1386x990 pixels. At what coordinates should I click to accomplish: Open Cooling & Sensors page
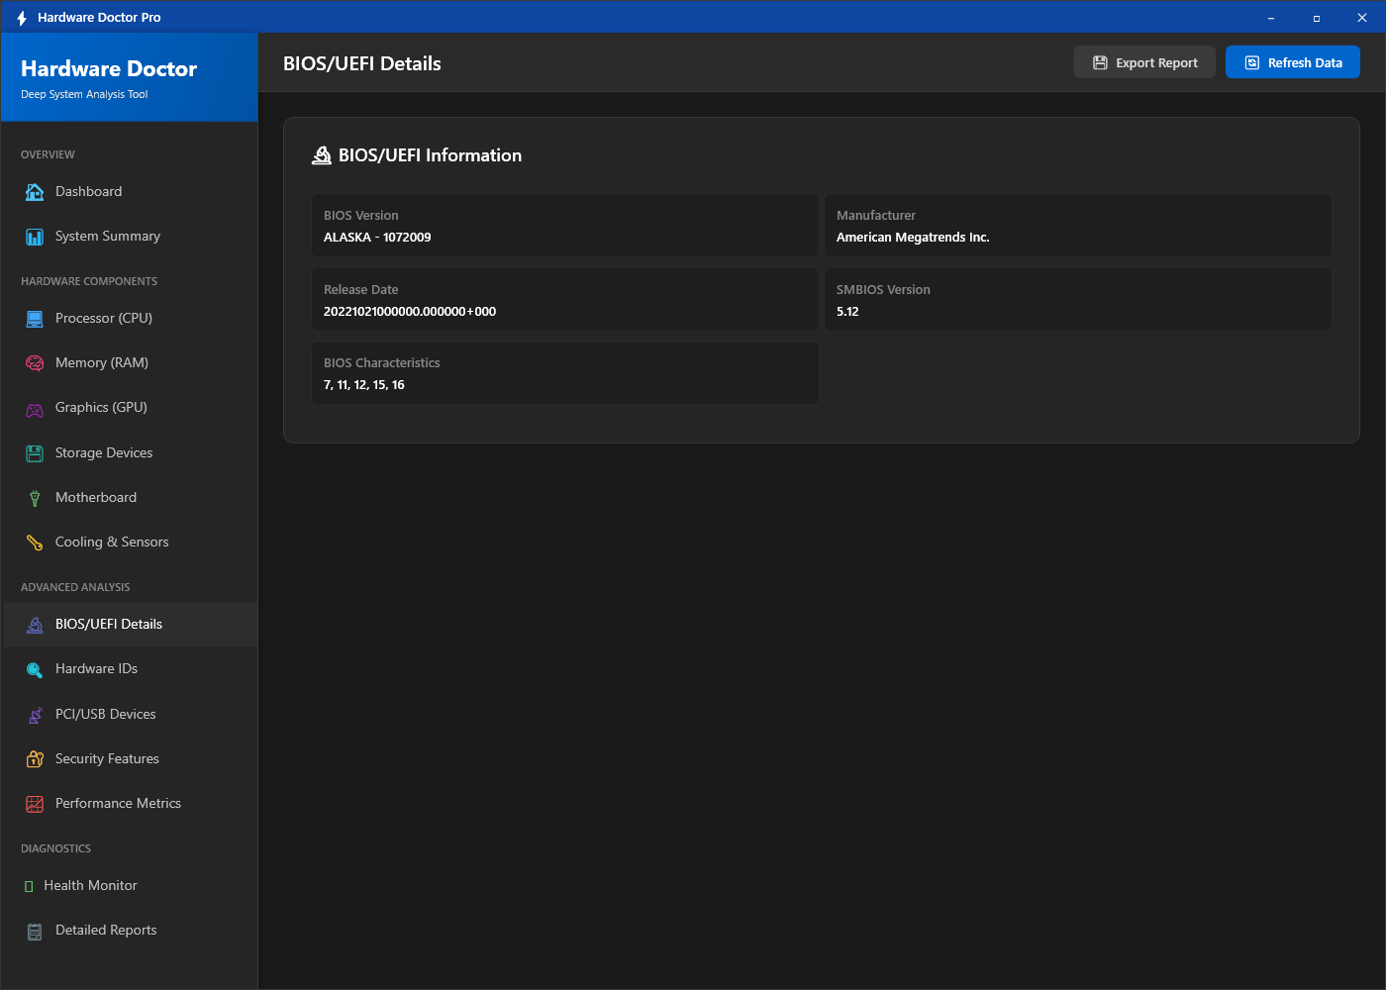[x=130, y=543]
